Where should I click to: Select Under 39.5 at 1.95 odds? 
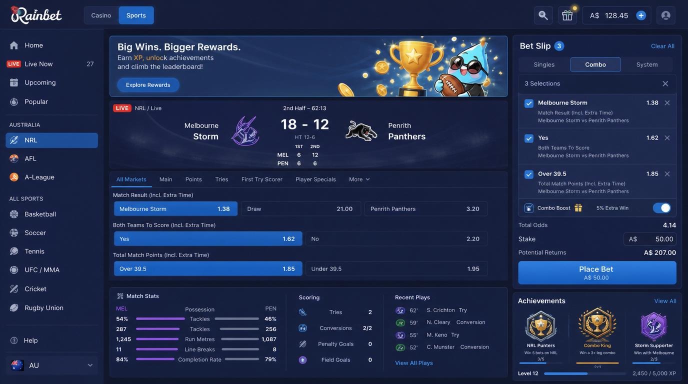click(396, 268)
